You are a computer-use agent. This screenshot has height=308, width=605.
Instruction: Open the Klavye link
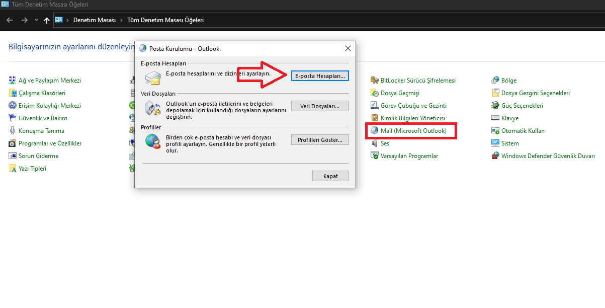click(x=509, y=118)
